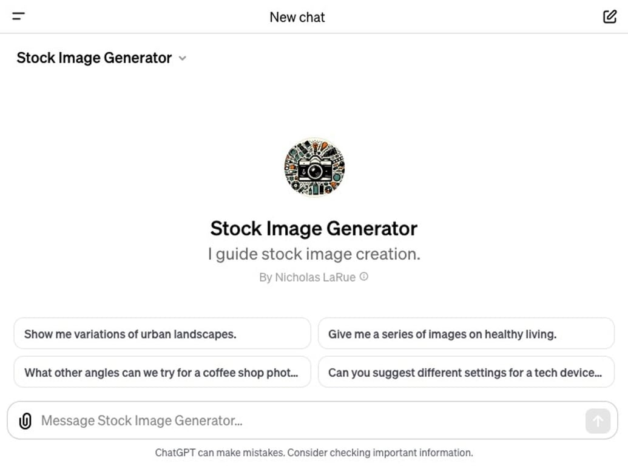Click the info icon beside Nicholas LaRue
Screen dimensions: 628x466
point(363,276)
